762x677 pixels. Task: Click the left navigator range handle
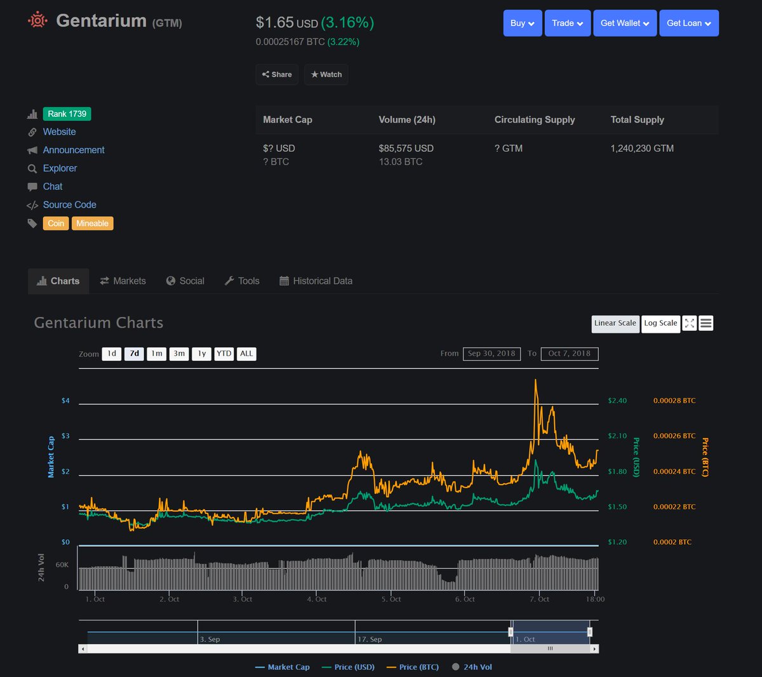[511, 632]
